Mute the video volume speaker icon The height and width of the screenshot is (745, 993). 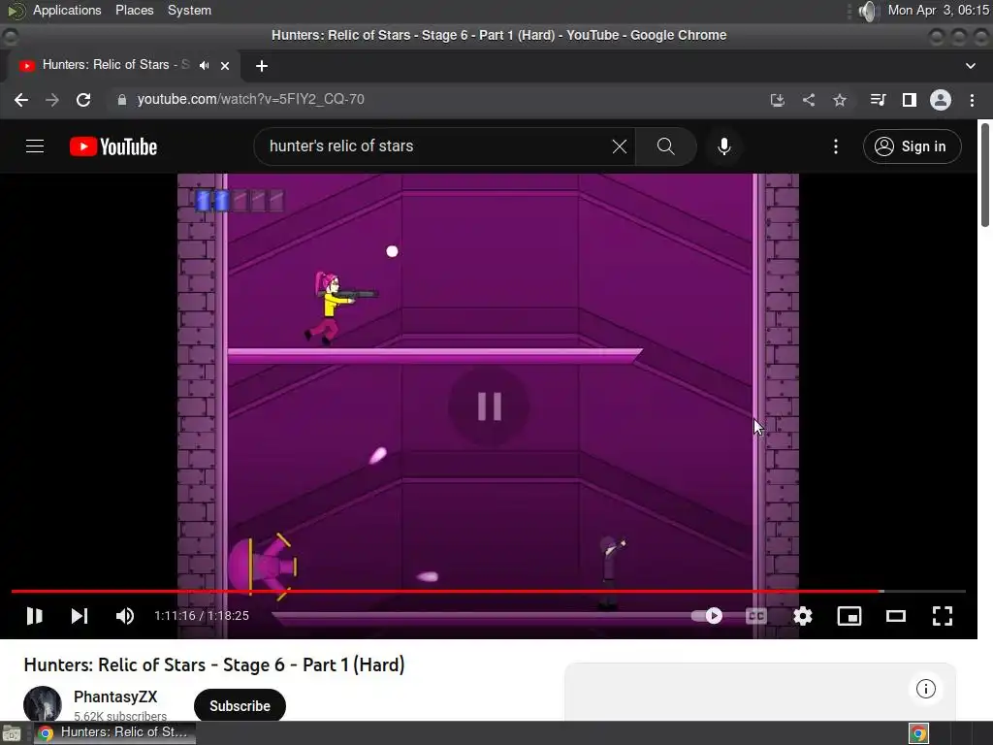point(125,616)
